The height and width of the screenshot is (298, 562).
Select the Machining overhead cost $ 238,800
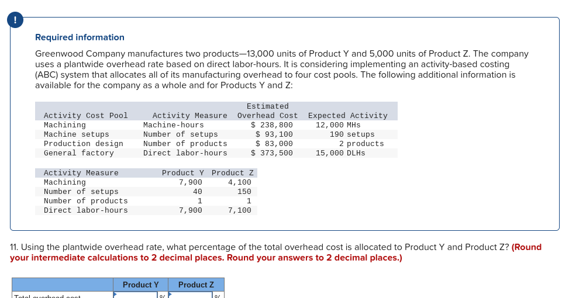point(272,125)
